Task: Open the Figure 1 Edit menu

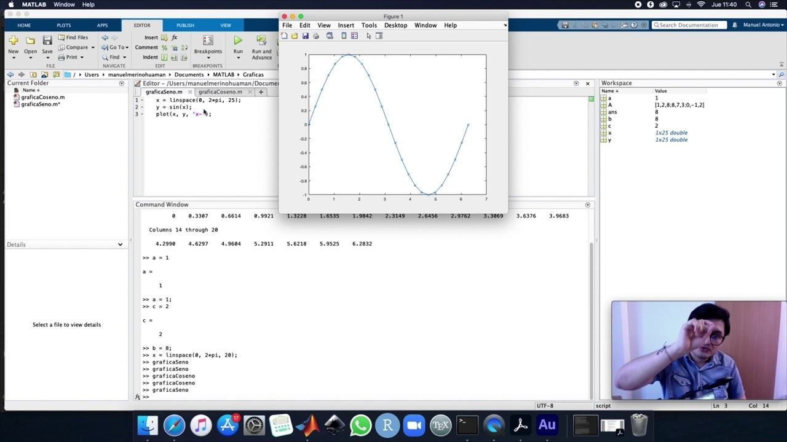Action: click(305, 25)
